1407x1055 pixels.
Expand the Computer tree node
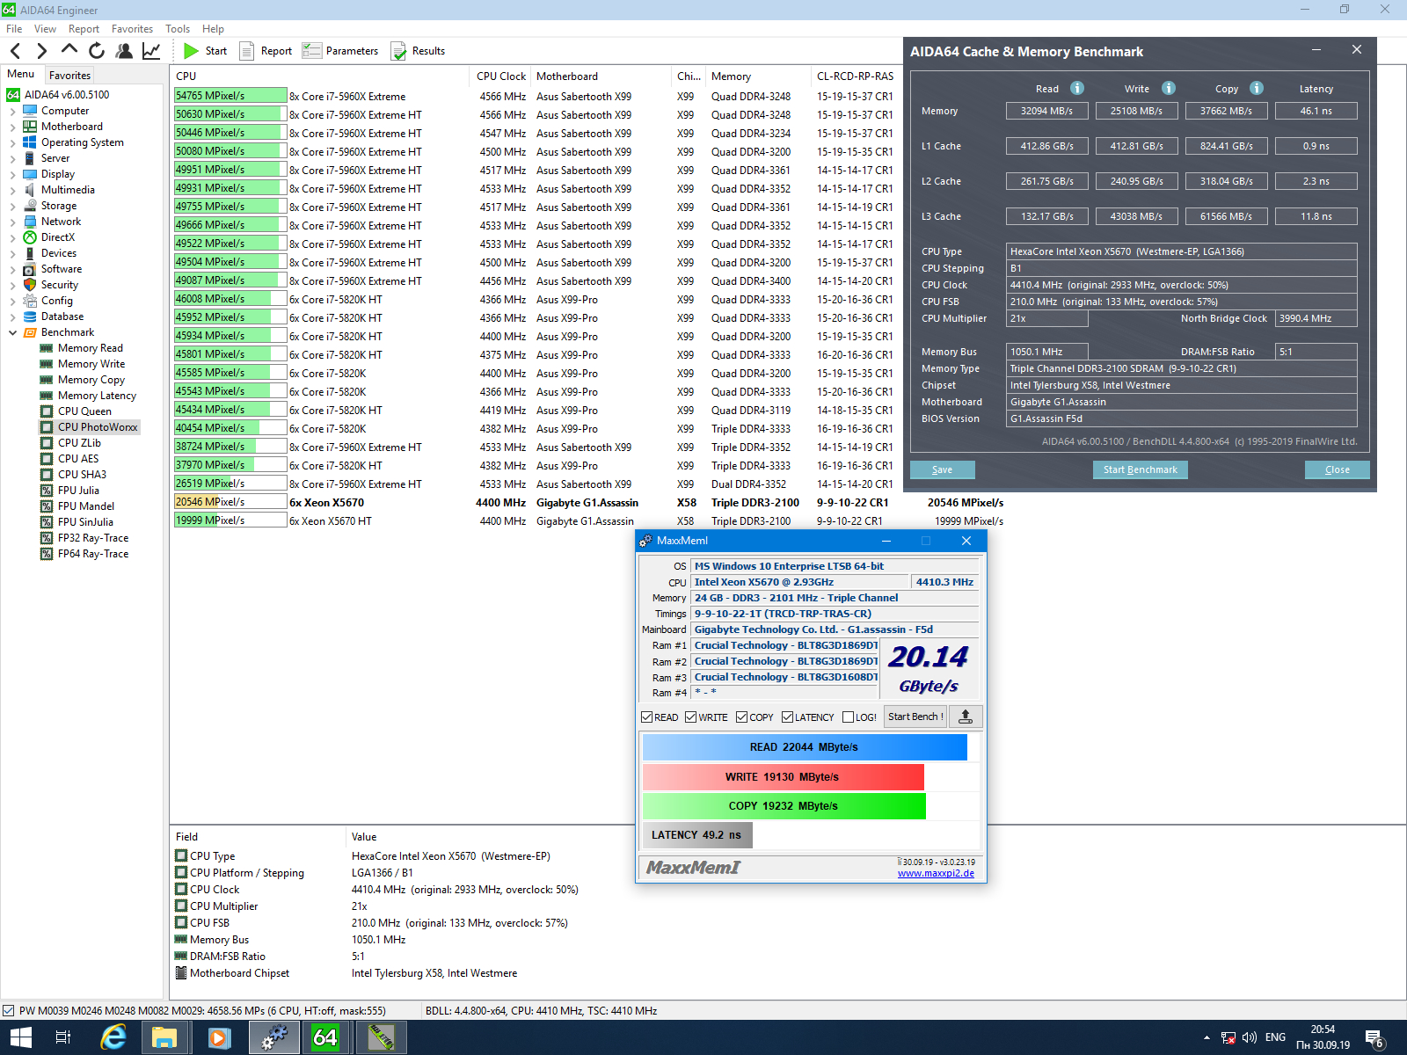click(x=12, y=112)
